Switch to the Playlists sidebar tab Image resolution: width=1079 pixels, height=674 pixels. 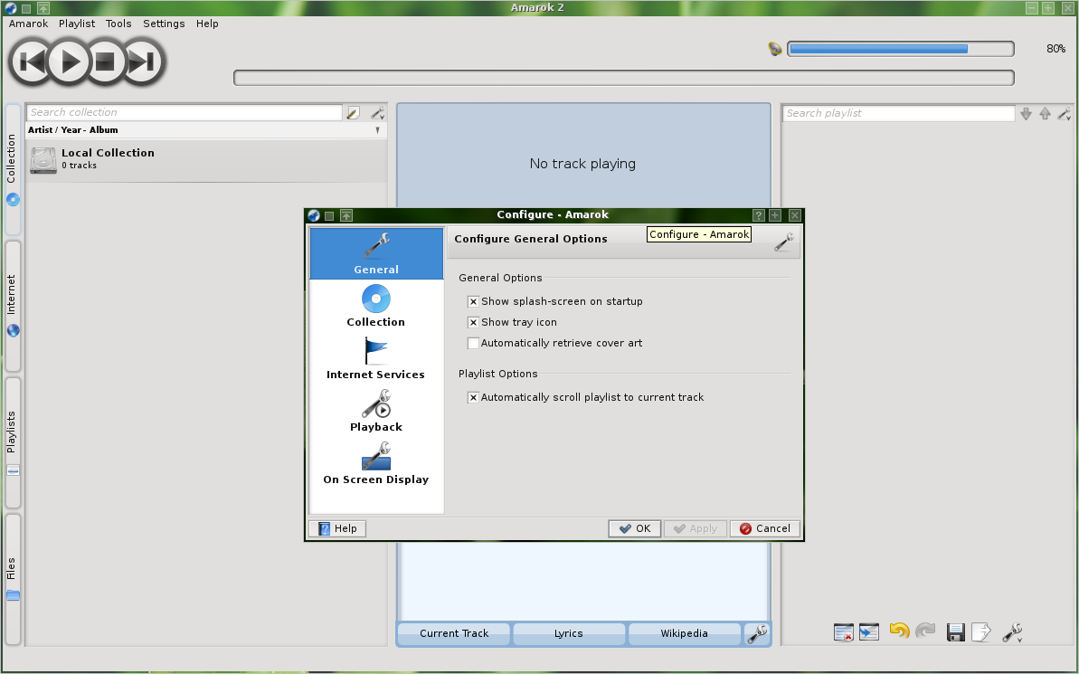(13, 442)
